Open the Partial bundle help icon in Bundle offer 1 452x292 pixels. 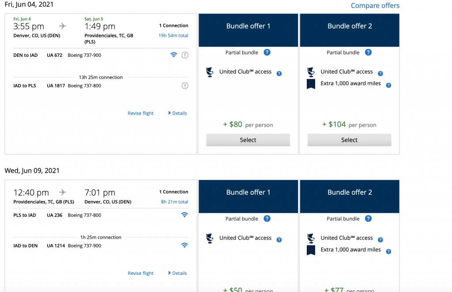pyautogui.click(x=267, y=52)
